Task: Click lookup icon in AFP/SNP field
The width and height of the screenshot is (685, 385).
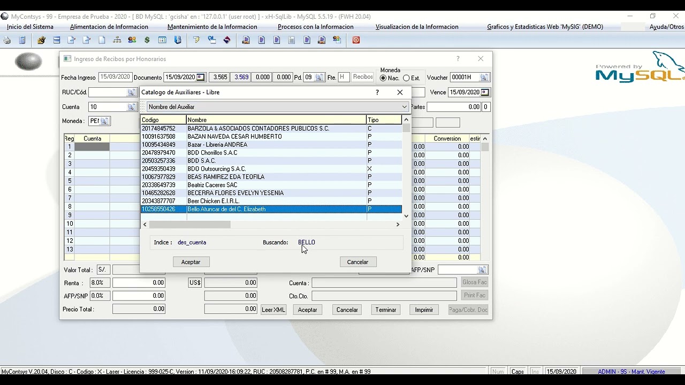Action: pyautogui.click(x=482, y=270)
